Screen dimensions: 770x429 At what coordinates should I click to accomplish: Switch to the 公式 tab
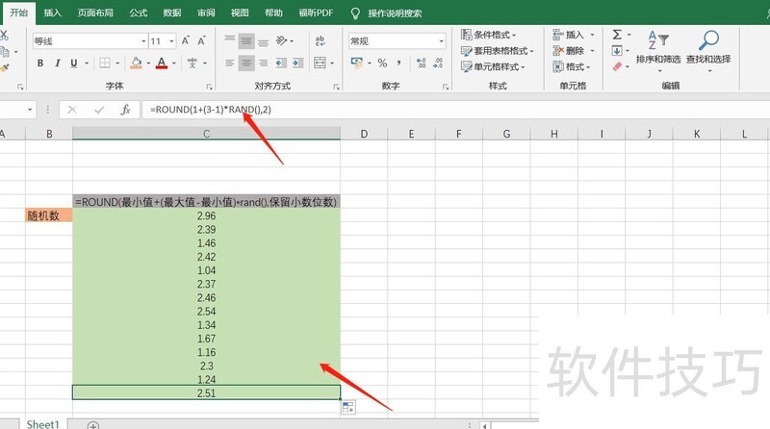pos(139,13)
